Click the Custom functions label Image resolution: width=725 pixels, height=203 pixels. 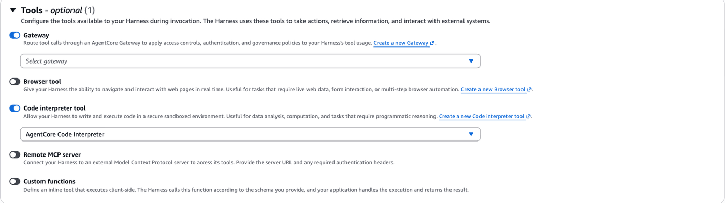pos(50,182)
